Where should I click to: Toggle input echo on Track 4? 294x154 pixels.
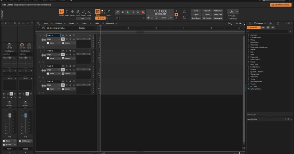pos(74,81)
